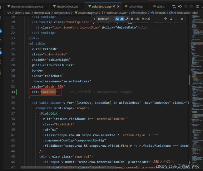Screen dimensions: 203x171
Task: Click line number 24 in the gutter
Action: pyautogui.click(x=13, y=44)
